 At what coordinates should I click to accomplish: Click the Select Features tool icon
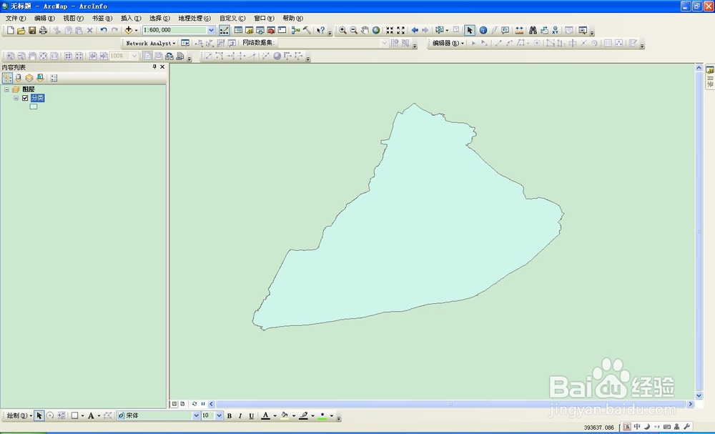[x=439, y=30]
